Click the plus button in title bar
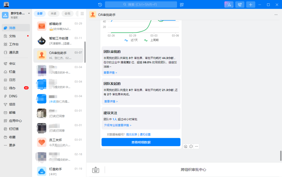This screenshot has height=177, width=282. pyautogui.click(x=250, y=5)
